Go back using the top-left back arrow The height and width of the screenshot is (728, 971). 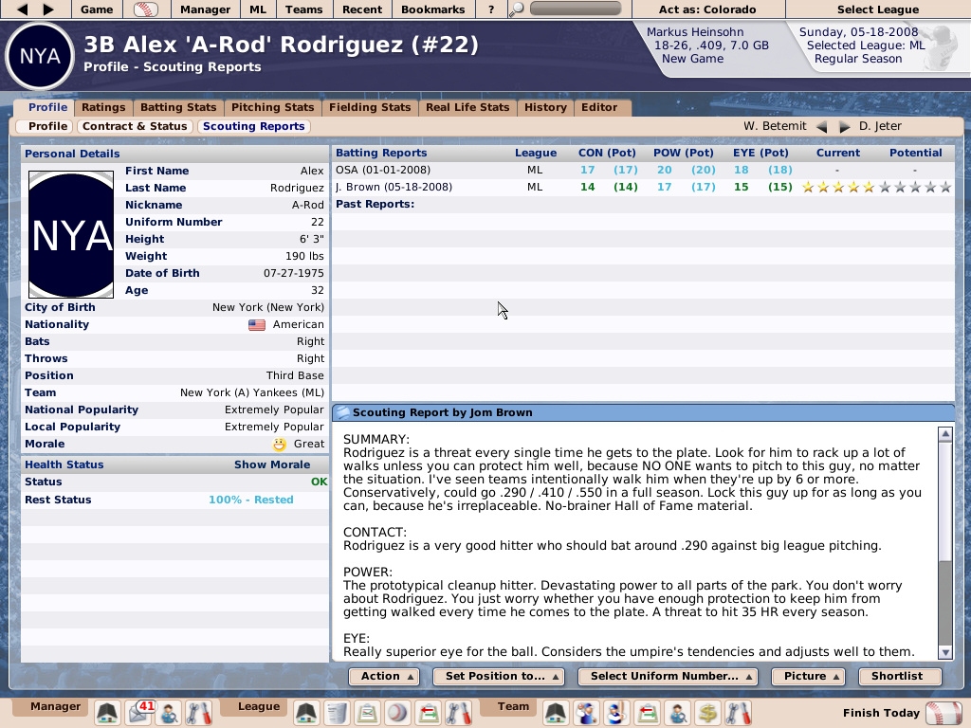23,9
